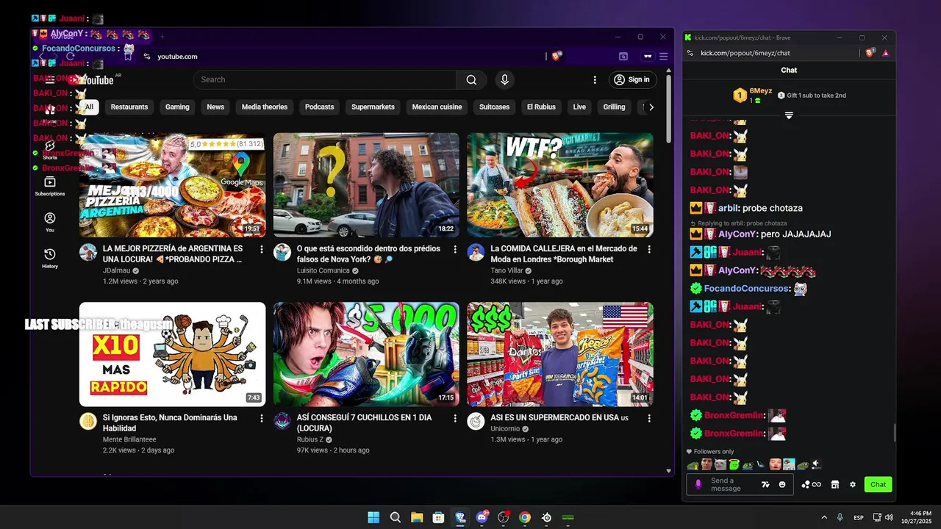Open options menu for the Luisito Comunica video
The width and height of the screenshot is (941, 529).
(455, 250)
